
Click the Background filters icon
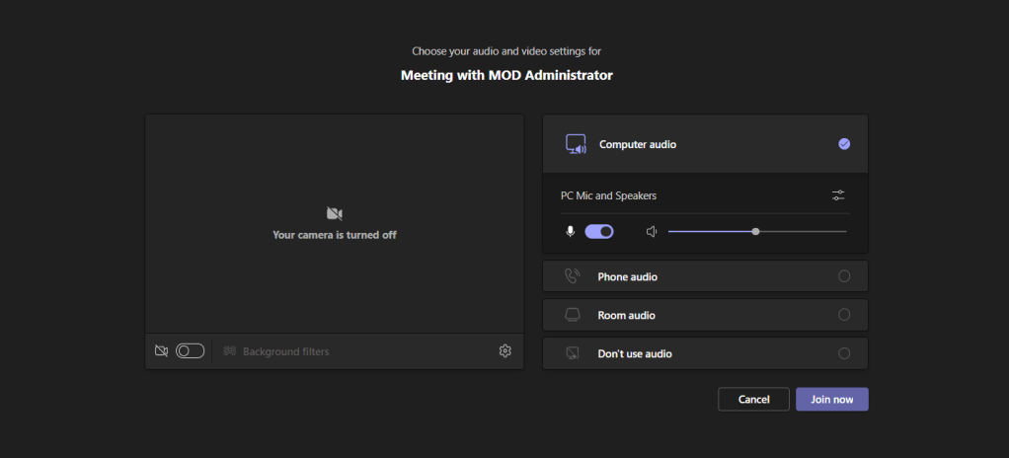[230, 350]
